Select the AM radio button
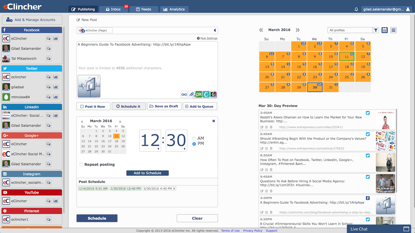 click(x=194, y=139)
